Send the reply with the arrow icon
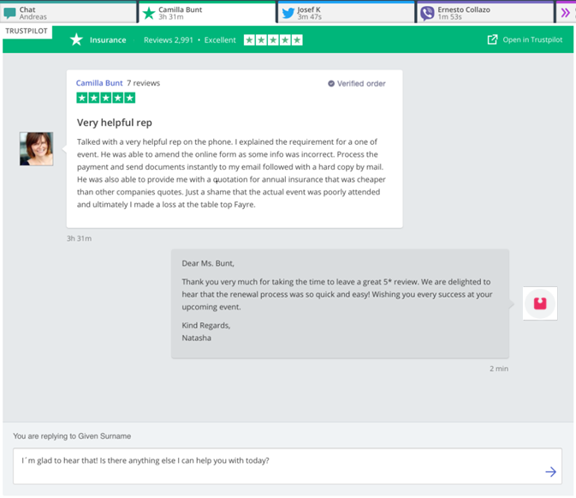Image resolution: width=576 pixels, height=498 pixels. tap(550, 471)
